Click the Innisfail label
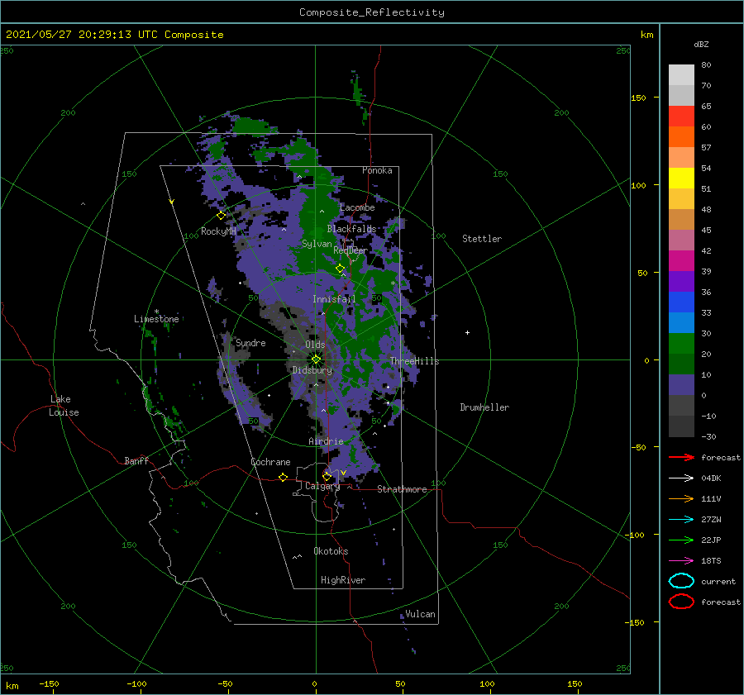Image resolution: width=744 pixels, height=695 pixels. 334,299
